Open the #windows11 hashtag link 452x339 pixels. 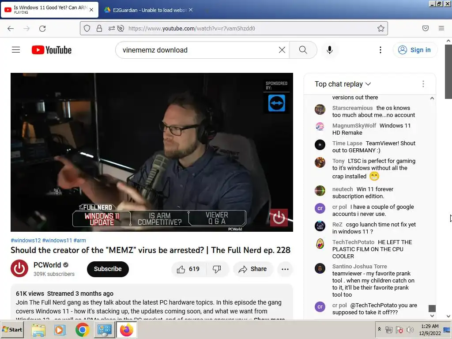point(57,241)
